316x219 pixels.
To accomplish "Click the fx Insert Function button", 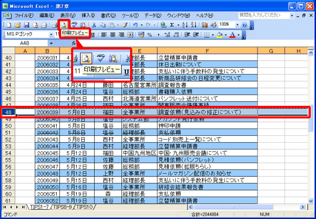I will click(x=74, y=43).
